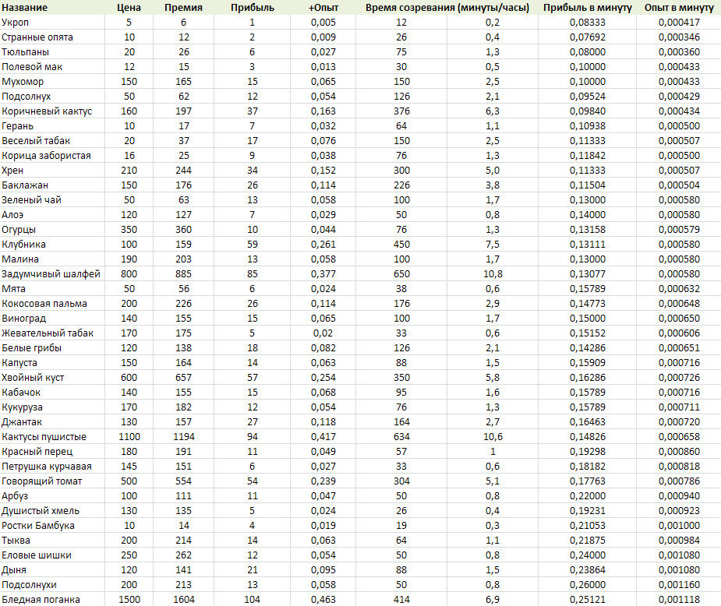Click the 'Название' column header
Screen dimensions: 721x606
click(24, 8)
